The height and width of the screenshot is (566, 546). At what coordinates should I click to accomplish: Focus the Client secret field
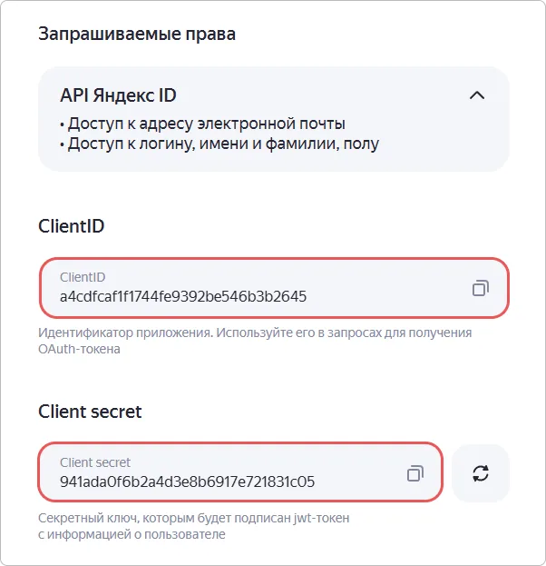point(227,472)
